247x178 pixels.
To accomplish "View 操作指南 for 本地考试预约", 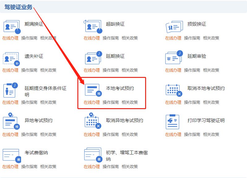I will pyautogui.click(x=111, y=102).
